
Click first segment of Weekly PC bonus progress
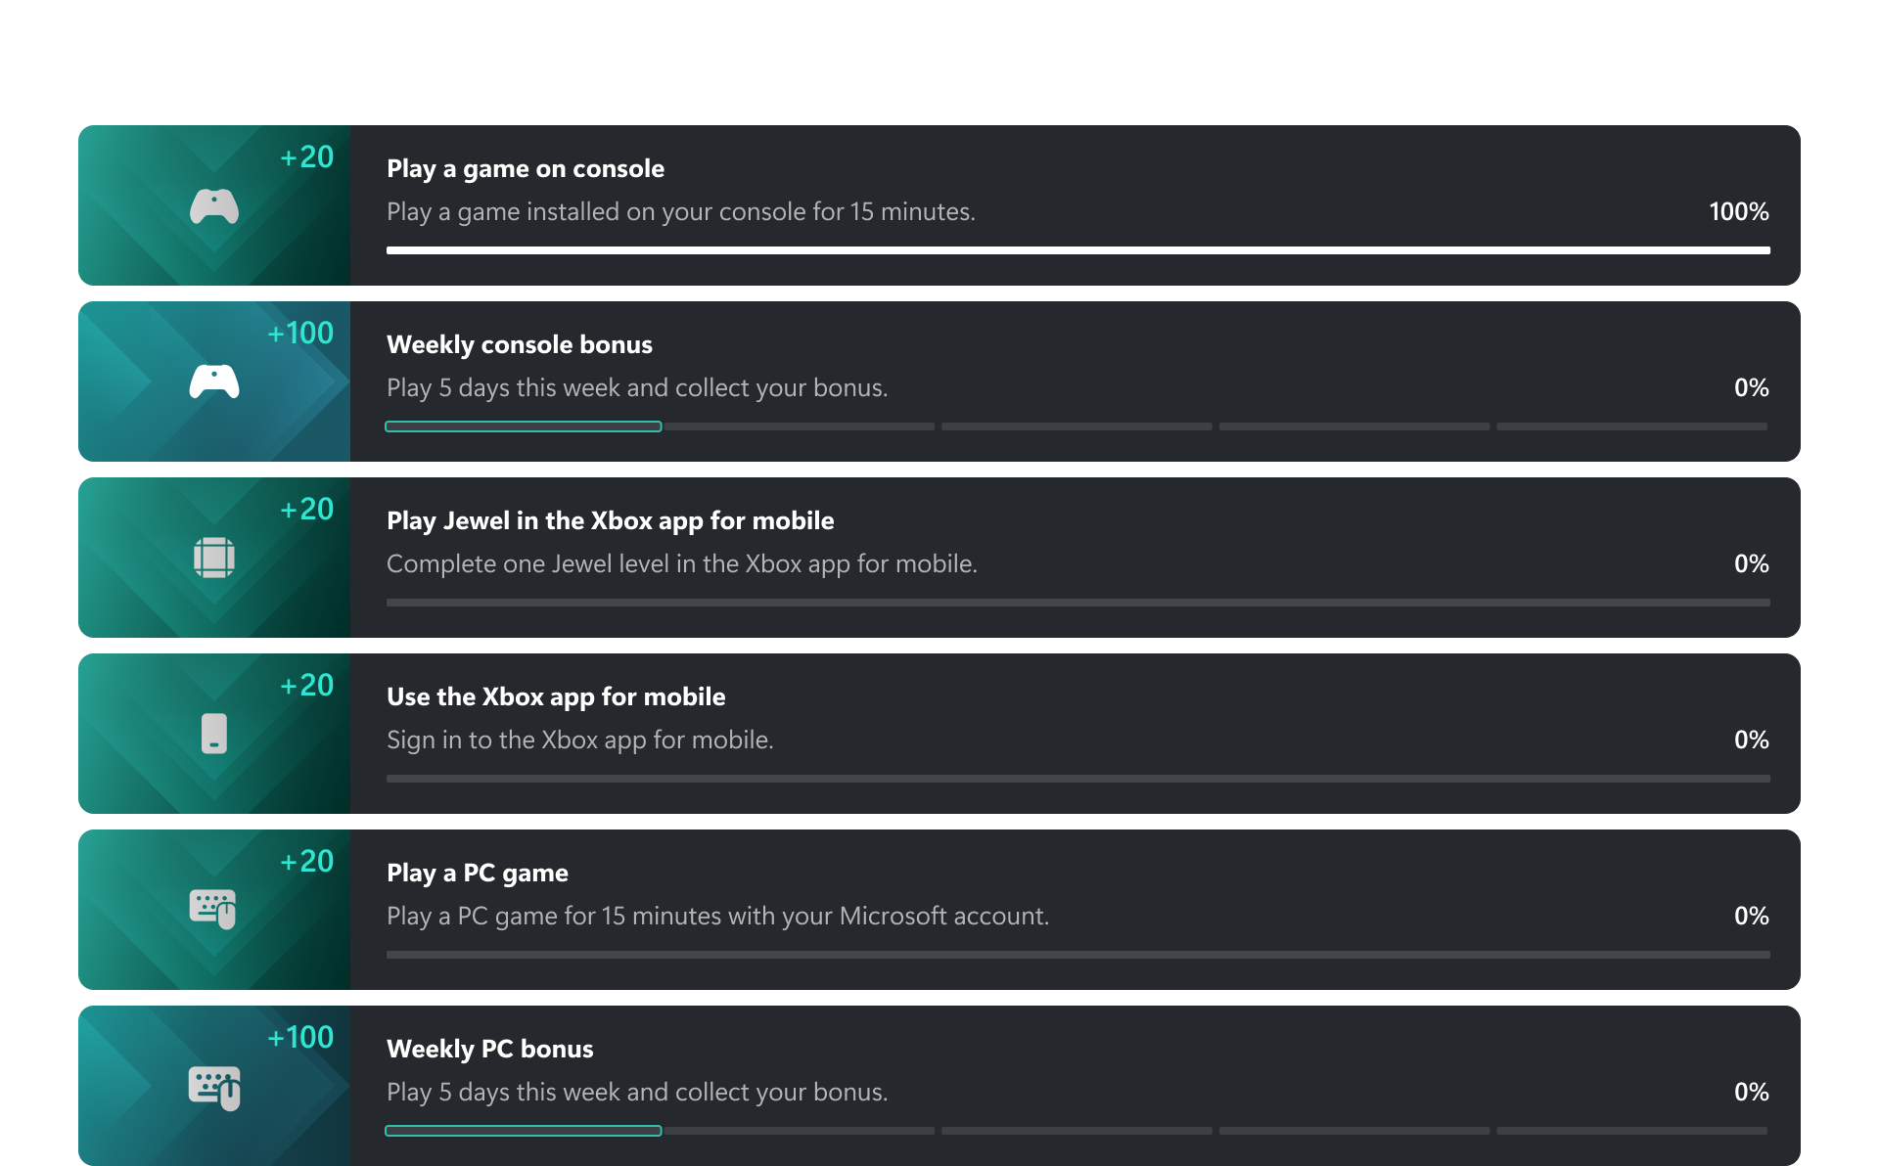click(524, 1131)
